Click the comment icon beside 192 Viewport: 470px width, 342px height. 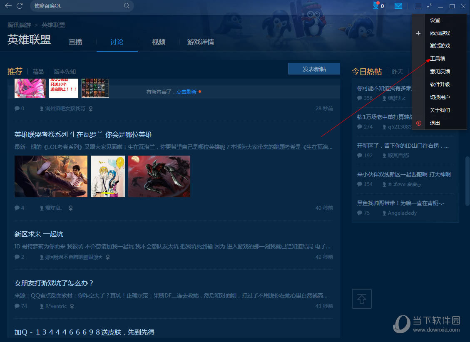pyautogui.click(x=360, y=156)
